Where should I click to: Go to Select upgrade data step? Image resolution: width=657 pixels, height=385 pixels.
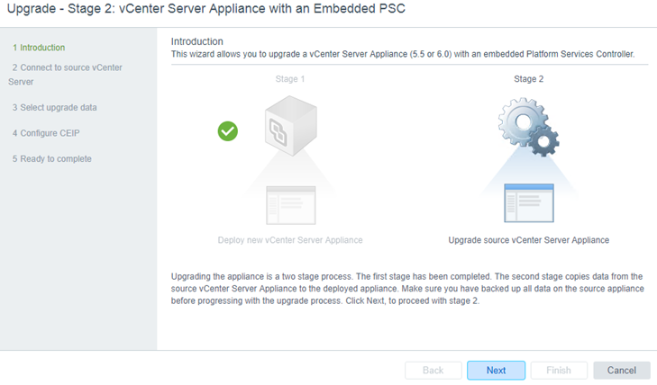click(x=54, y=107)
